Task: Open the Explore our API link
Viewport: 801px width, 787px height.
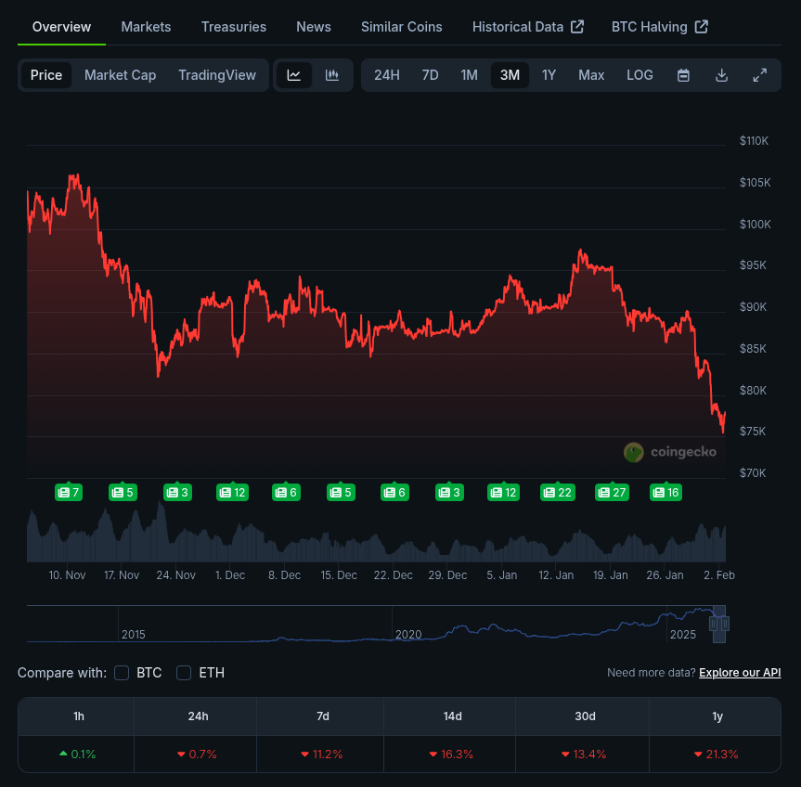Action: coord(740,673)
